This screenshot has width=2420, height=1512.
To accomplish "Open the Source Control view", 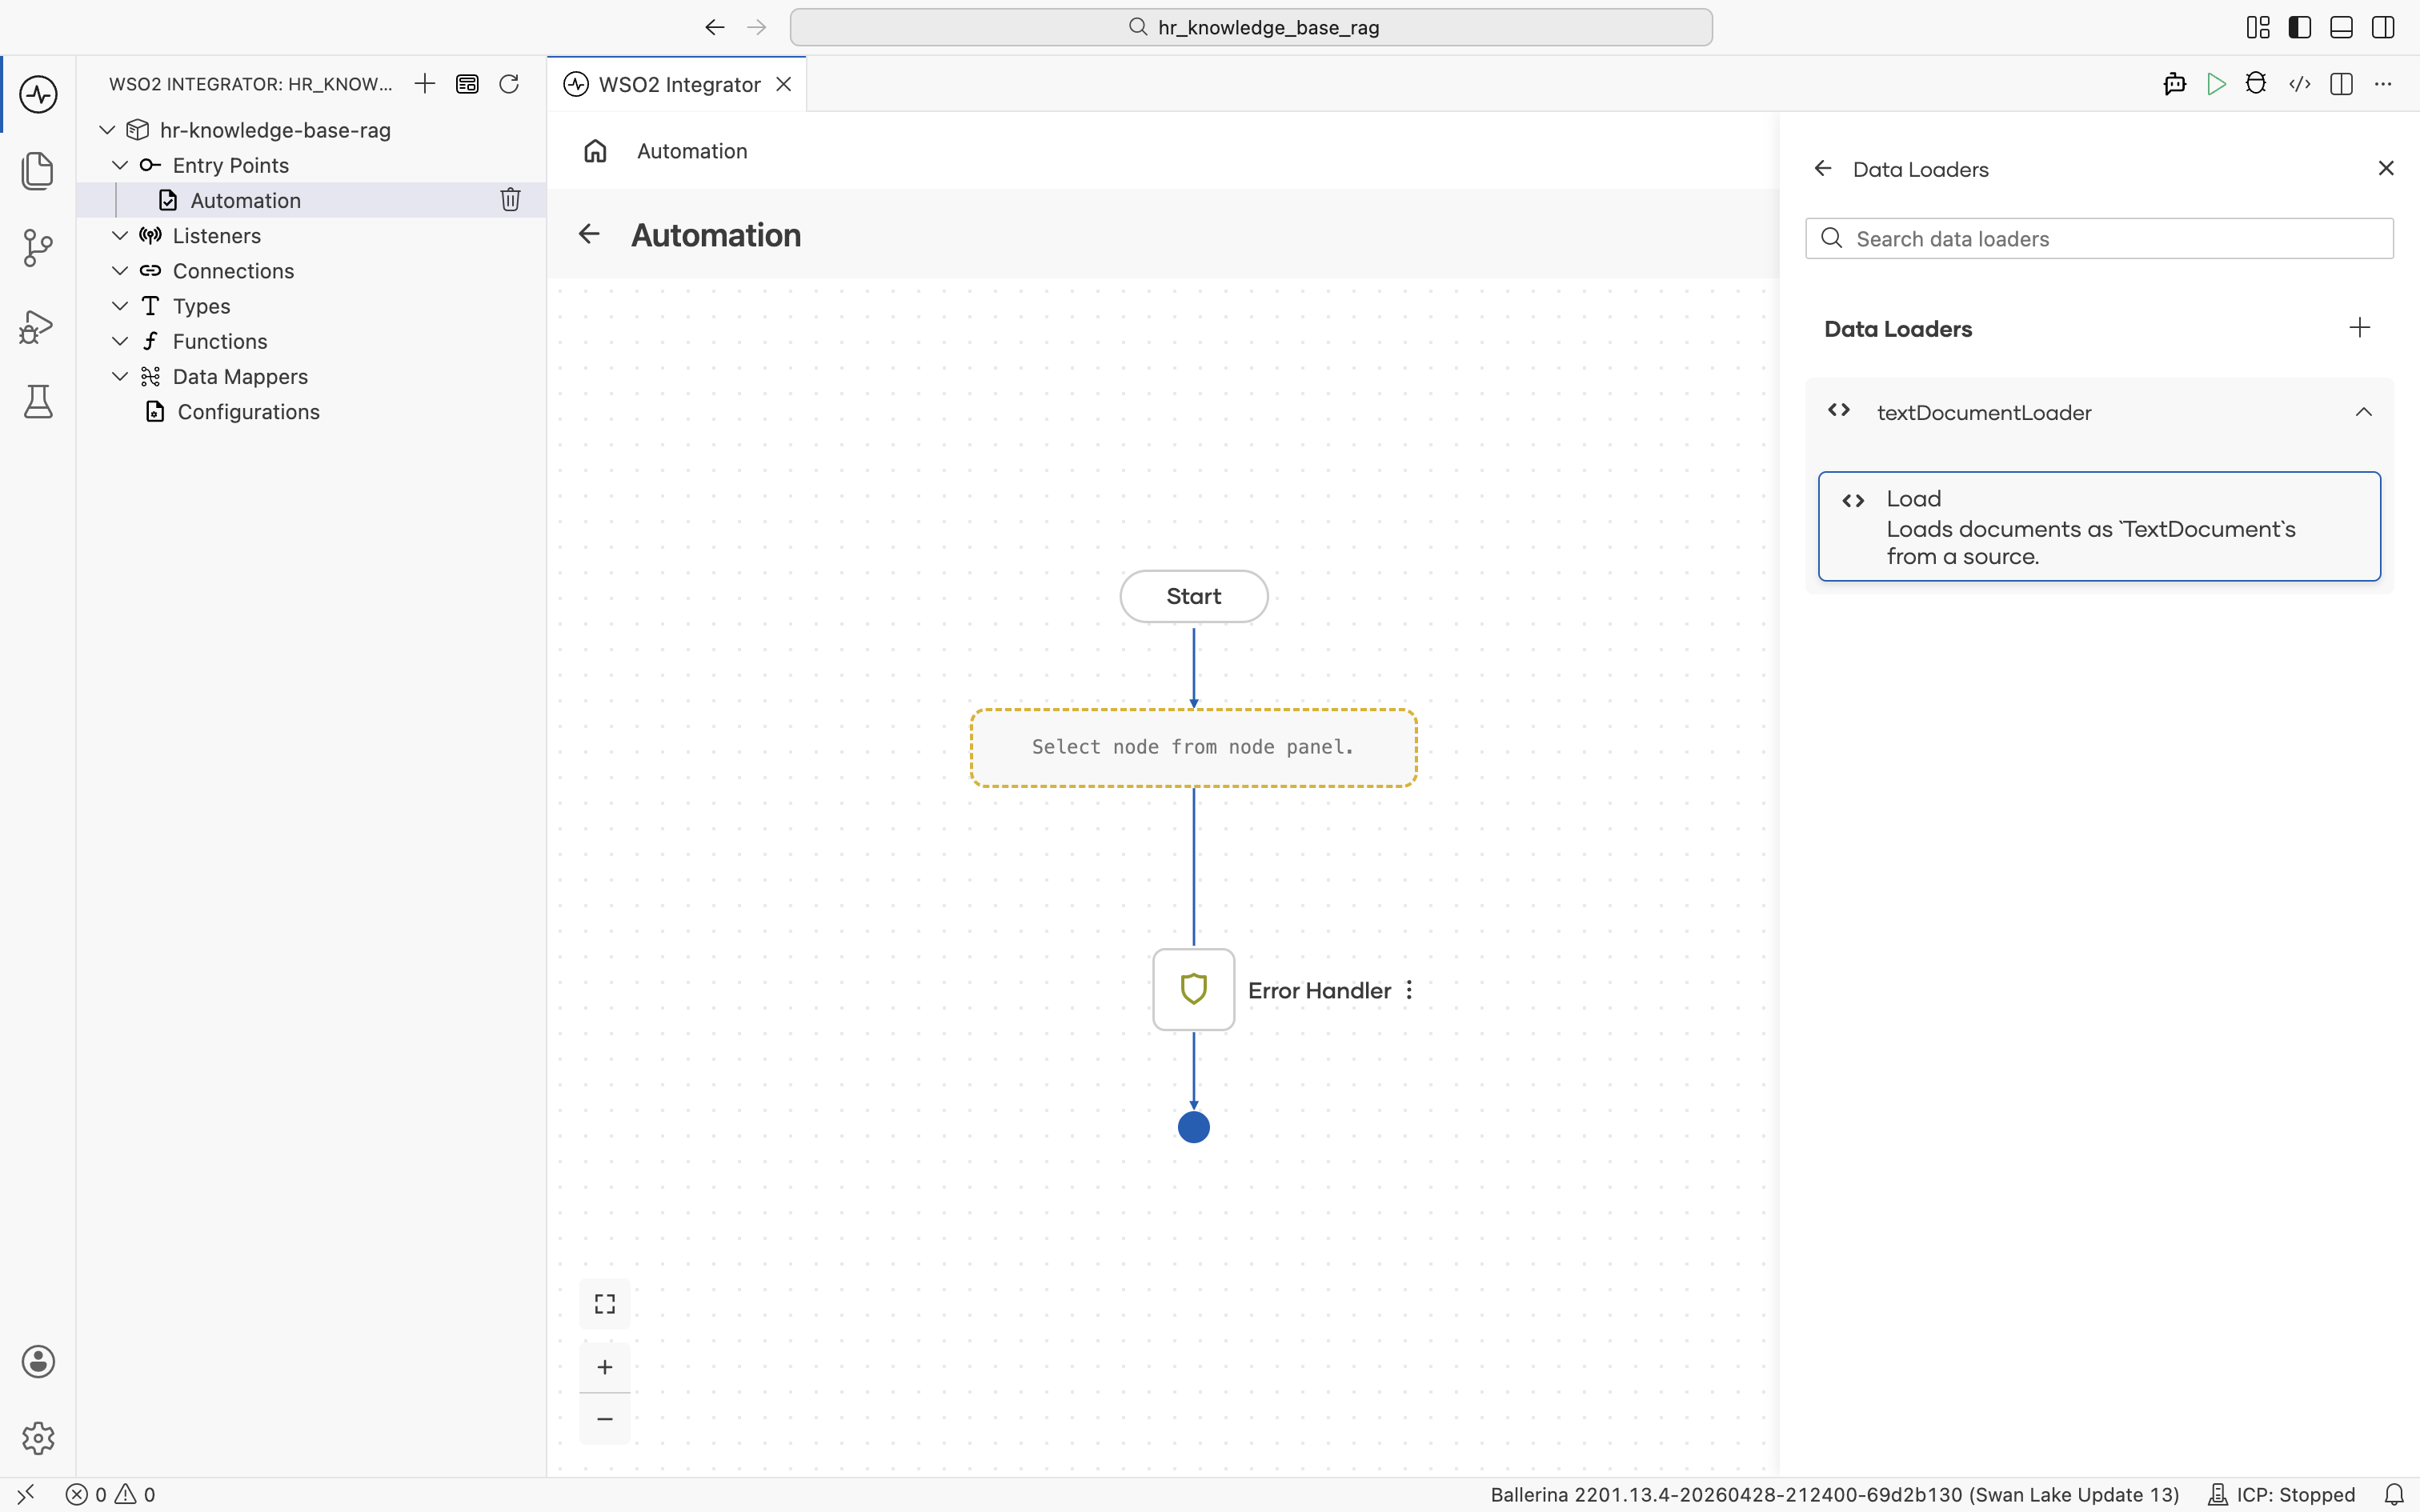I will coord(38,248).
